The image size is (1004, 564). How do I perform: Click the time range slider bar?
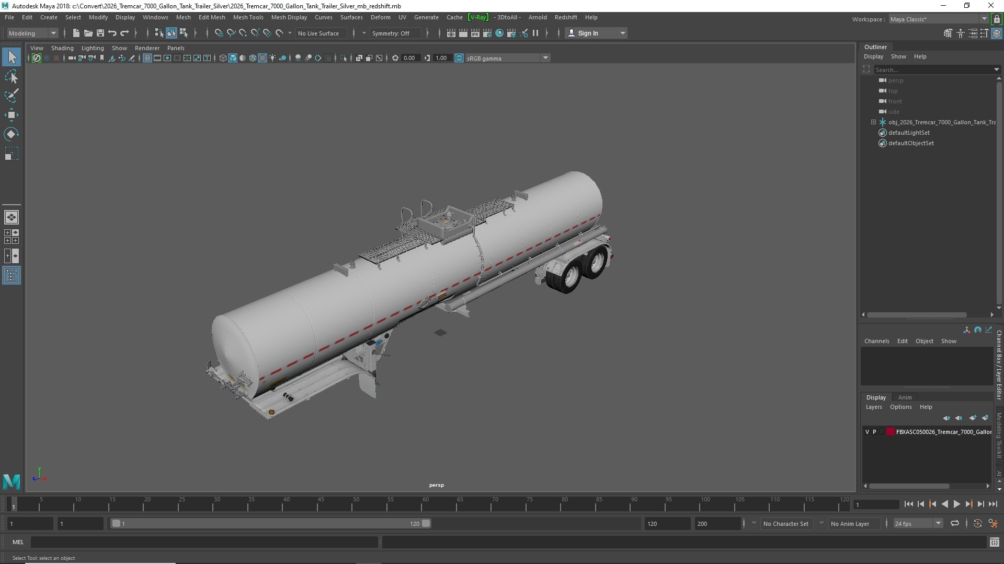coord(270,523)
